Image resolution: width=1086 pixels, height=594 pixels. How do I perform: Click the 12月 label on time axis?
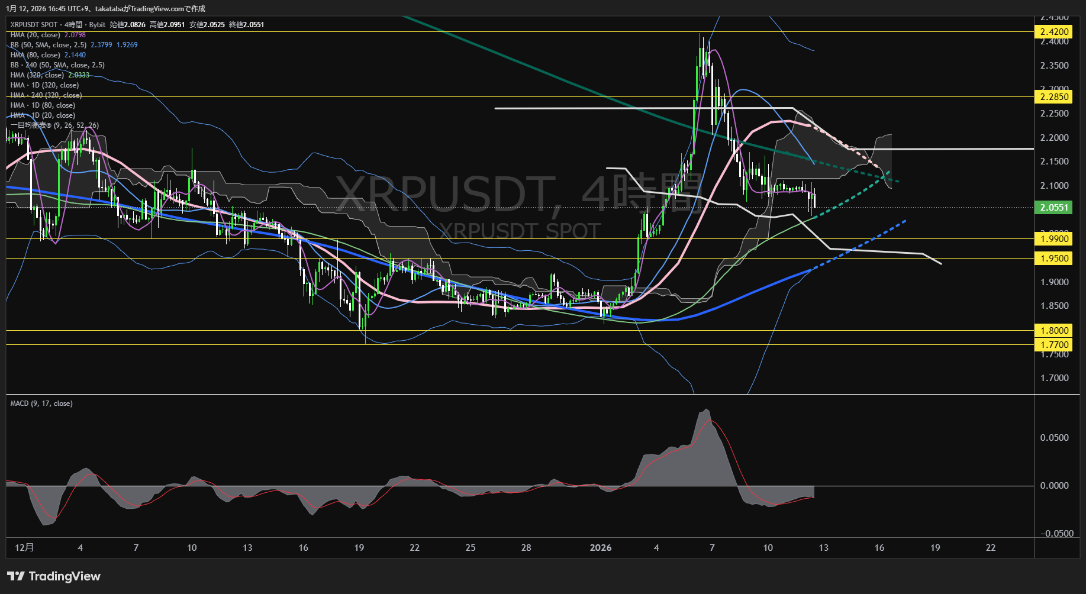[24, 548]
